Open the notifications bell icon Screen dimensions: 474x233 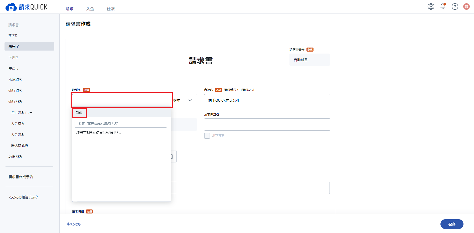tap(443, 7)
